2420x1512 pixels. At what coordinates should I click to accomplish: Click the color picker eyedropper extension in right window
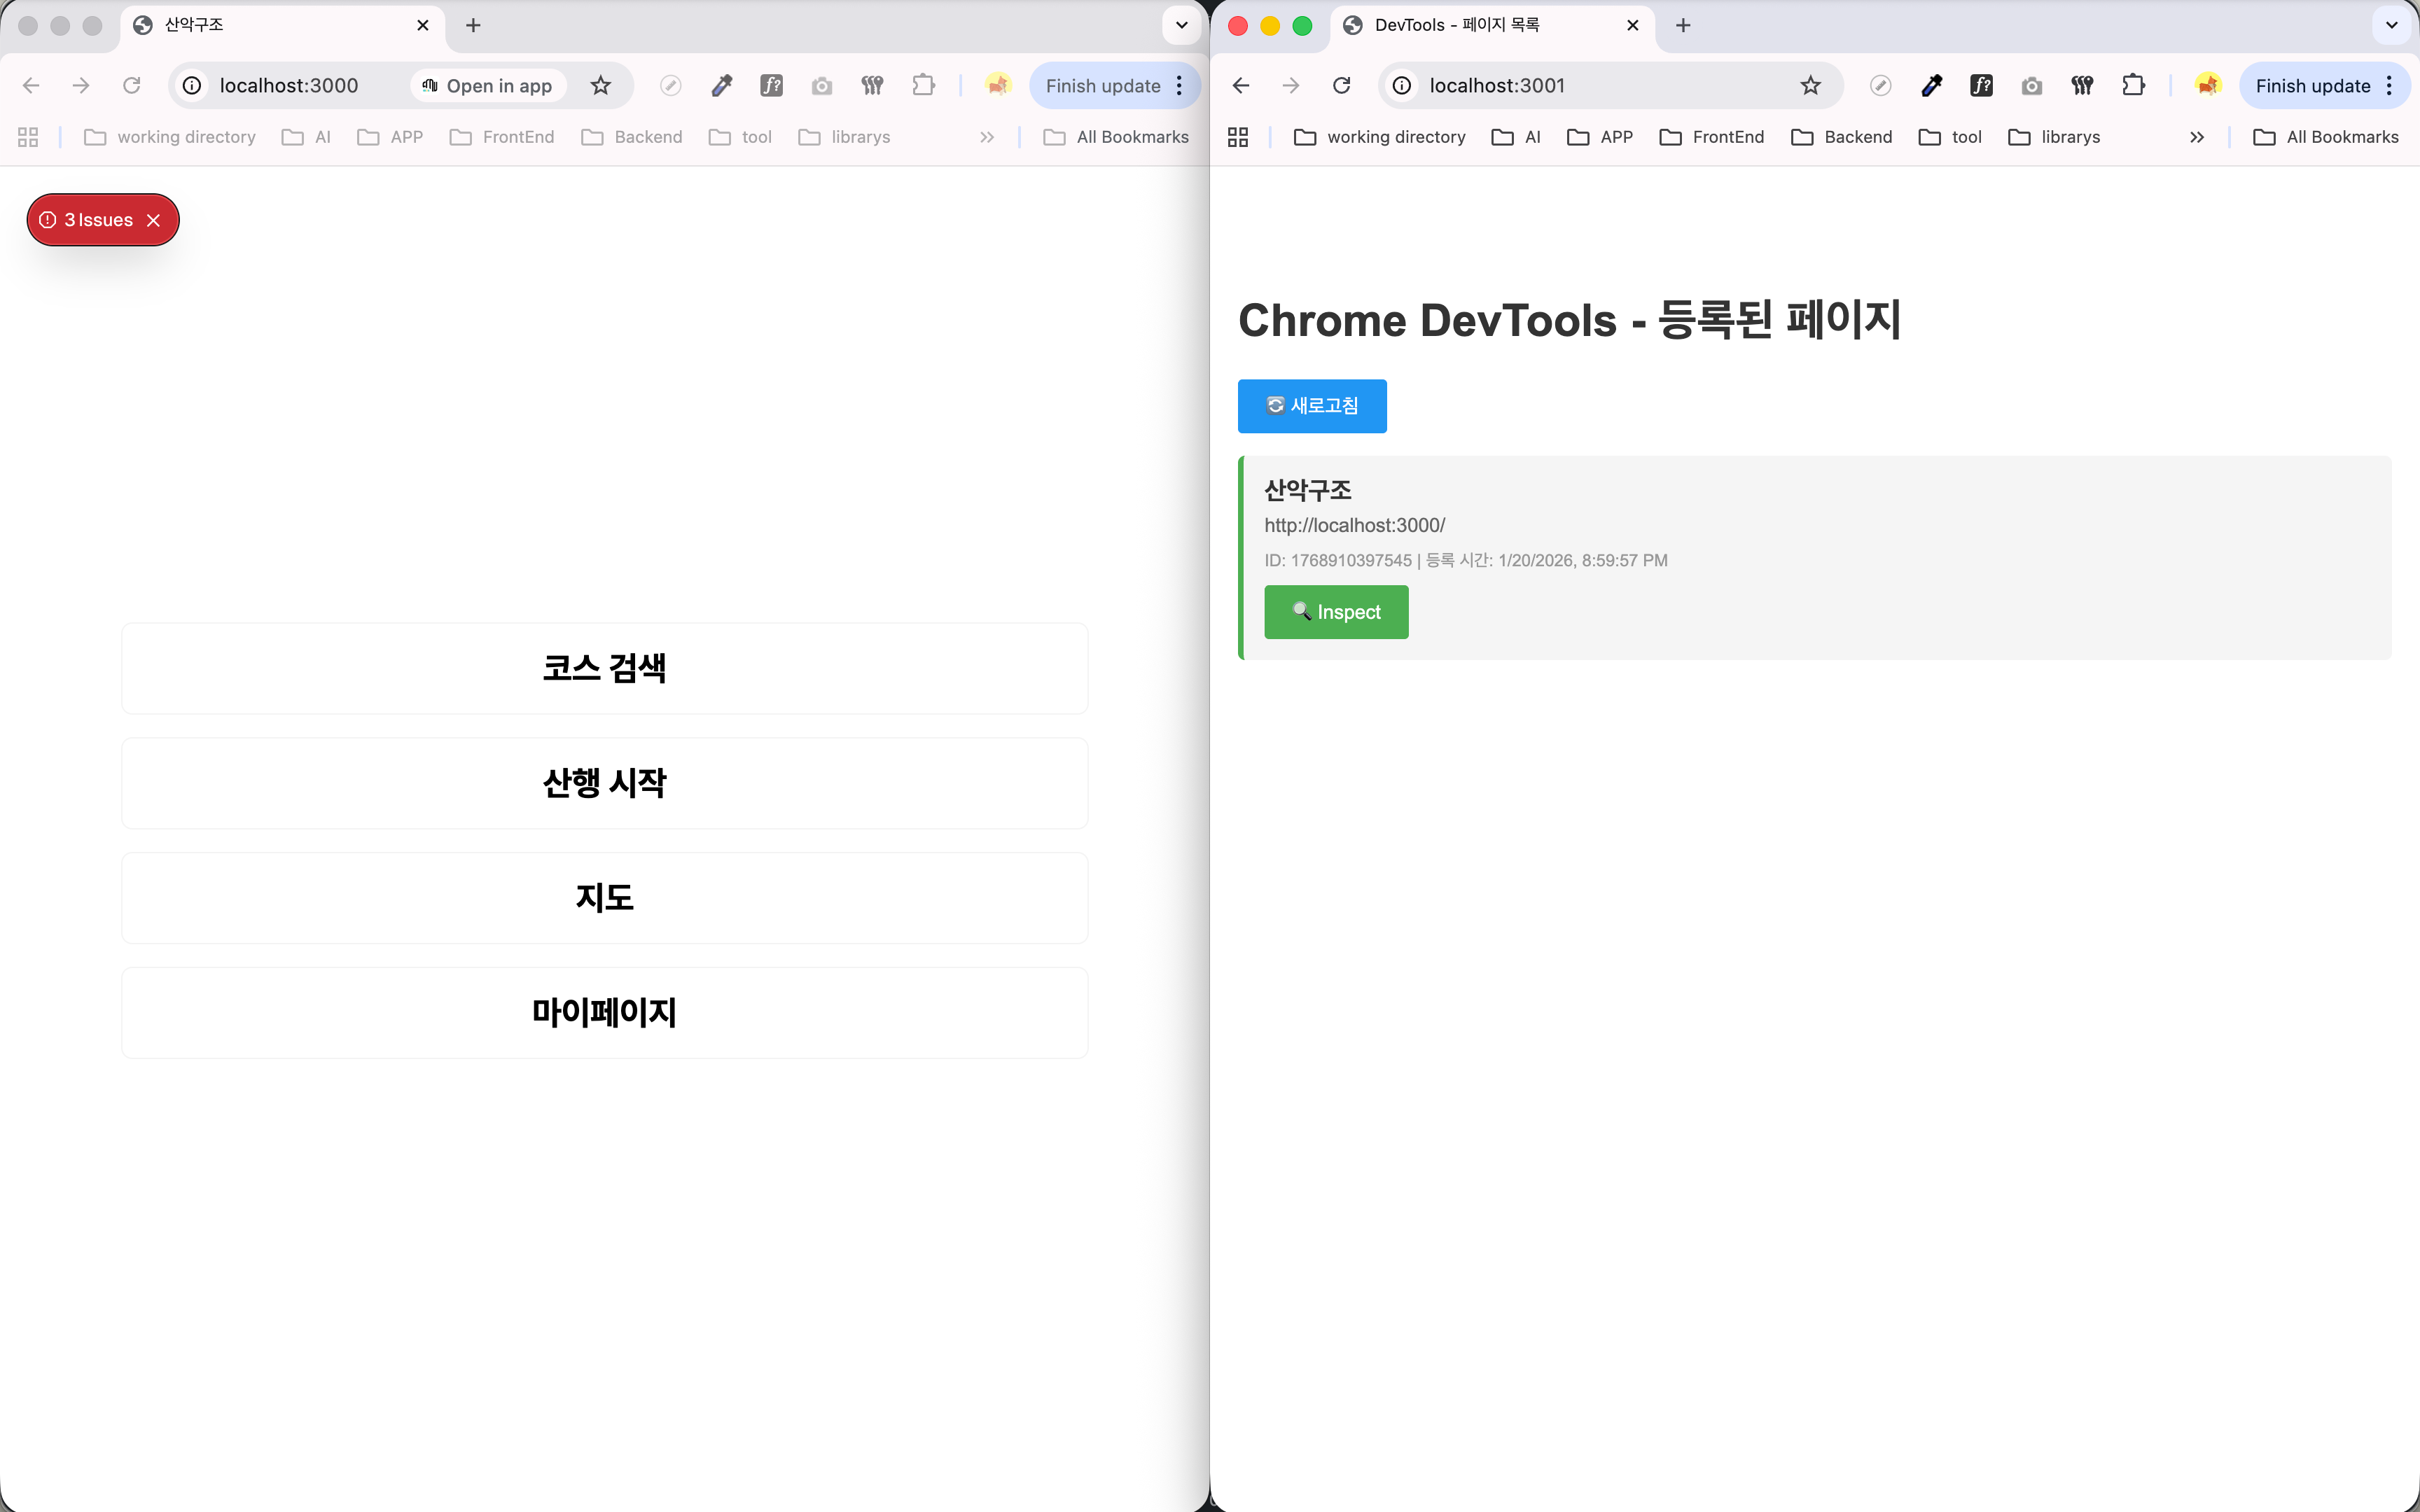tap(1931, 86)
